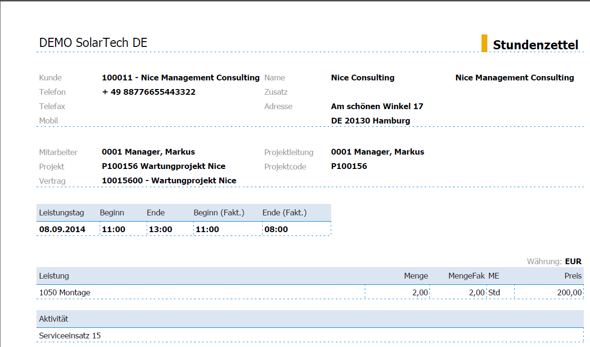Click the 'Adresse' field label
Image resolution: width=590 pixels, height=347 pixels.
click(278, 106)
